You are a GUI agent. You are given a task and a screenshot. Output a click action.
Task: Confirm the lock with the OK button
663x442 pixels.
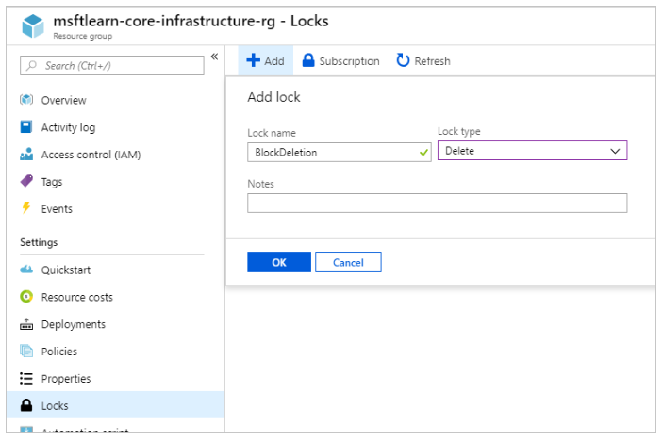pos(279,262)
